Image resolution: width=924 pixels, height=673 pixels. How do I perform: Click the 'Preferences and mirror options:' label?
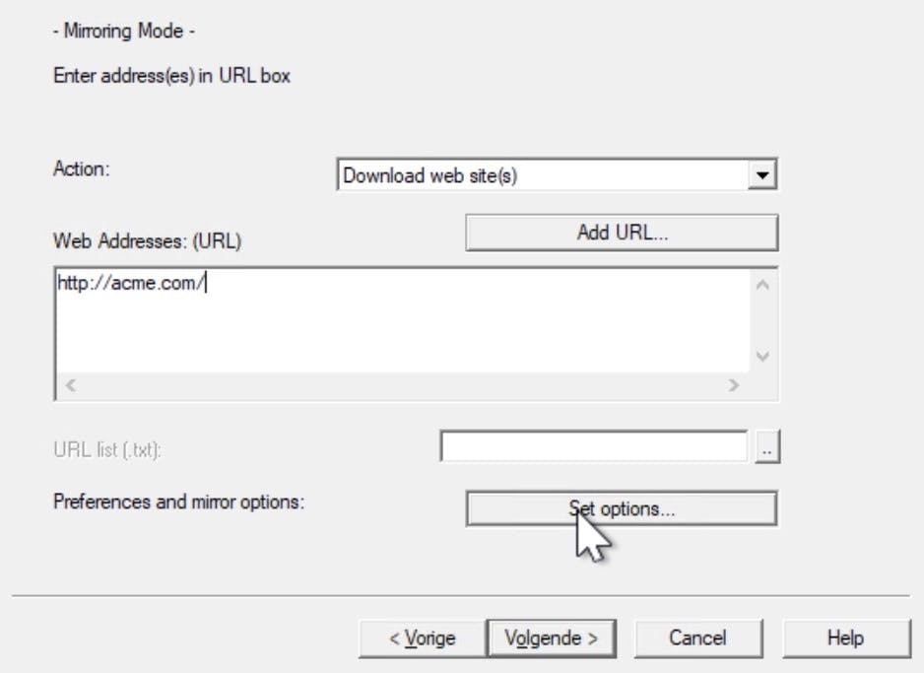[x=178, y=502]
